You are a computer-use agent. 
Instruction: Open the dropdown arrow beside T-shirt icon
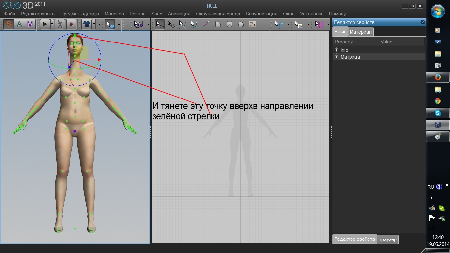click(94, 24)
